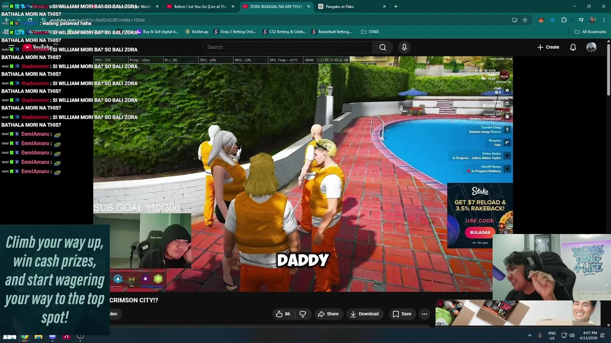
Task: Open the Basketball Betting bookmark
Action: [x=332, y=32]
